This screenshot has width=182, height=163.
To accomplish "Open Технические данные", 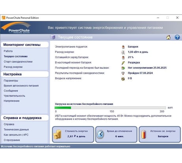I will click(16, 130).
